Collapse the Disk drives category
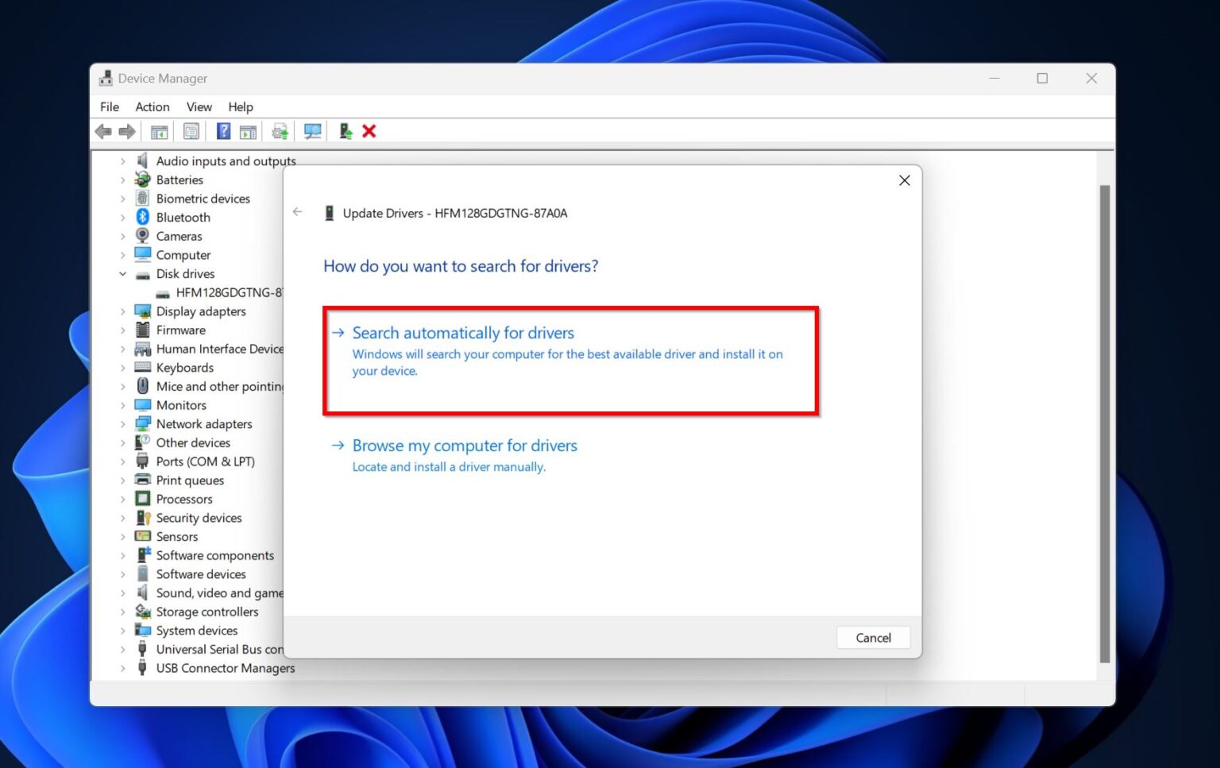1220x768 pixels. 123,273
